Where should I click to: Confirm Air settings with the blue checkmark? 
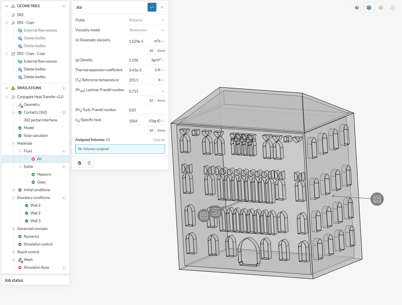152,7
